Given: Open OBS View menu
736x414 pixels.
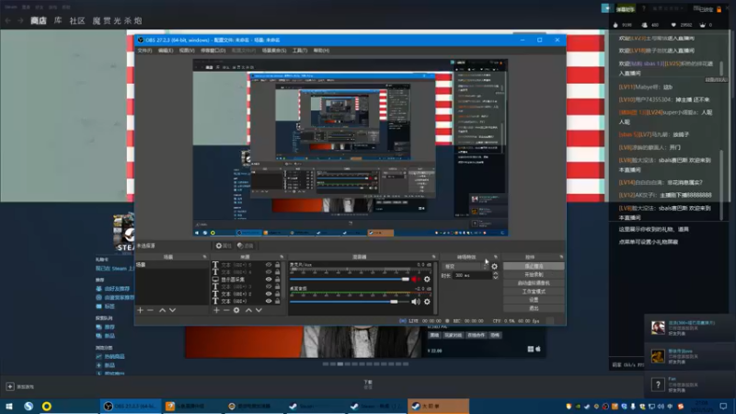Looking at the screenshot, I should 187,51.
